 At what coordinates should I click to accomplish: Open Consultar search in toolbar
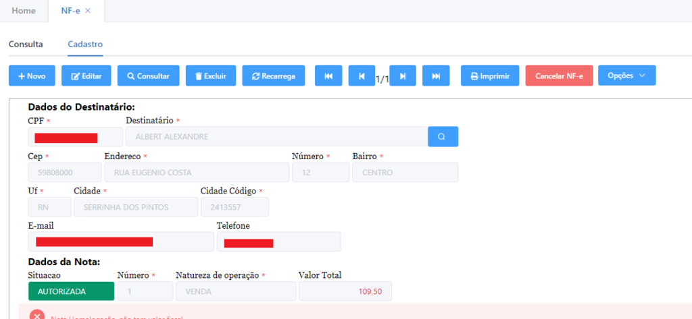pyautogui.click(x=148, y=76)
